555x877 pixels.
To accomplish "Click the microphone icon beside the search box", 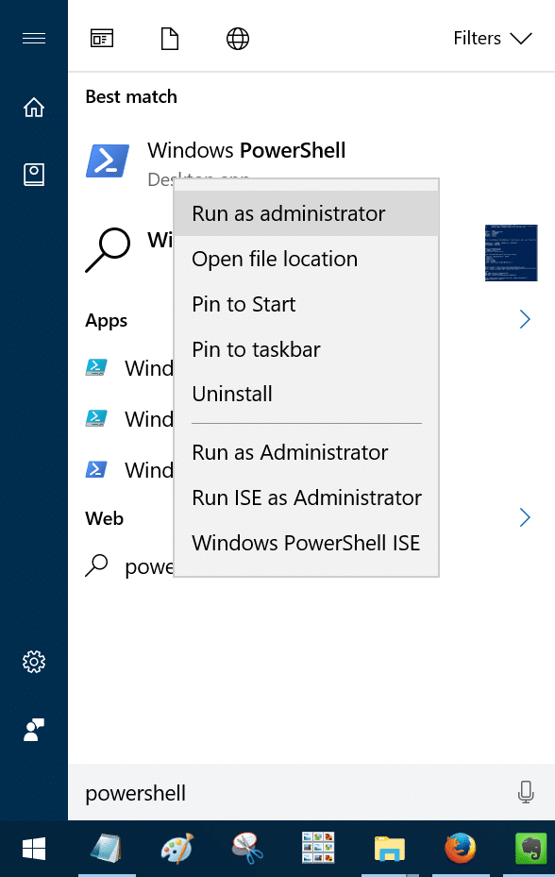I will click(x=526, y=793).
